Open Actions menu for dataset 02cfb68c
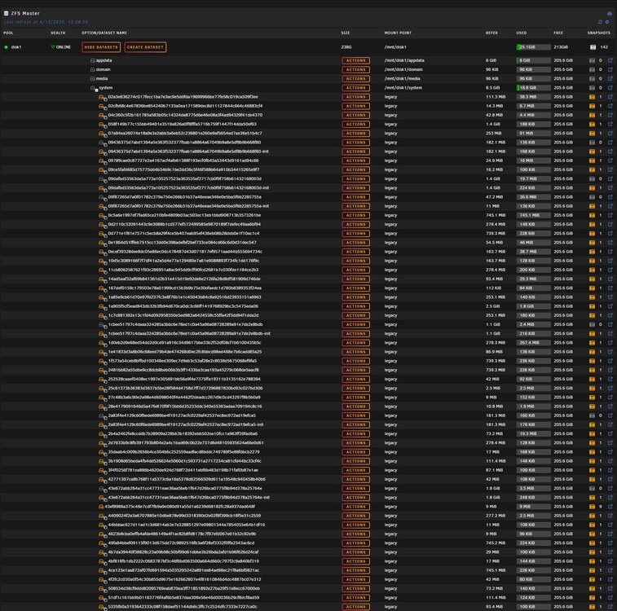This screenshot has width=617, height=611. coord(355,106)
